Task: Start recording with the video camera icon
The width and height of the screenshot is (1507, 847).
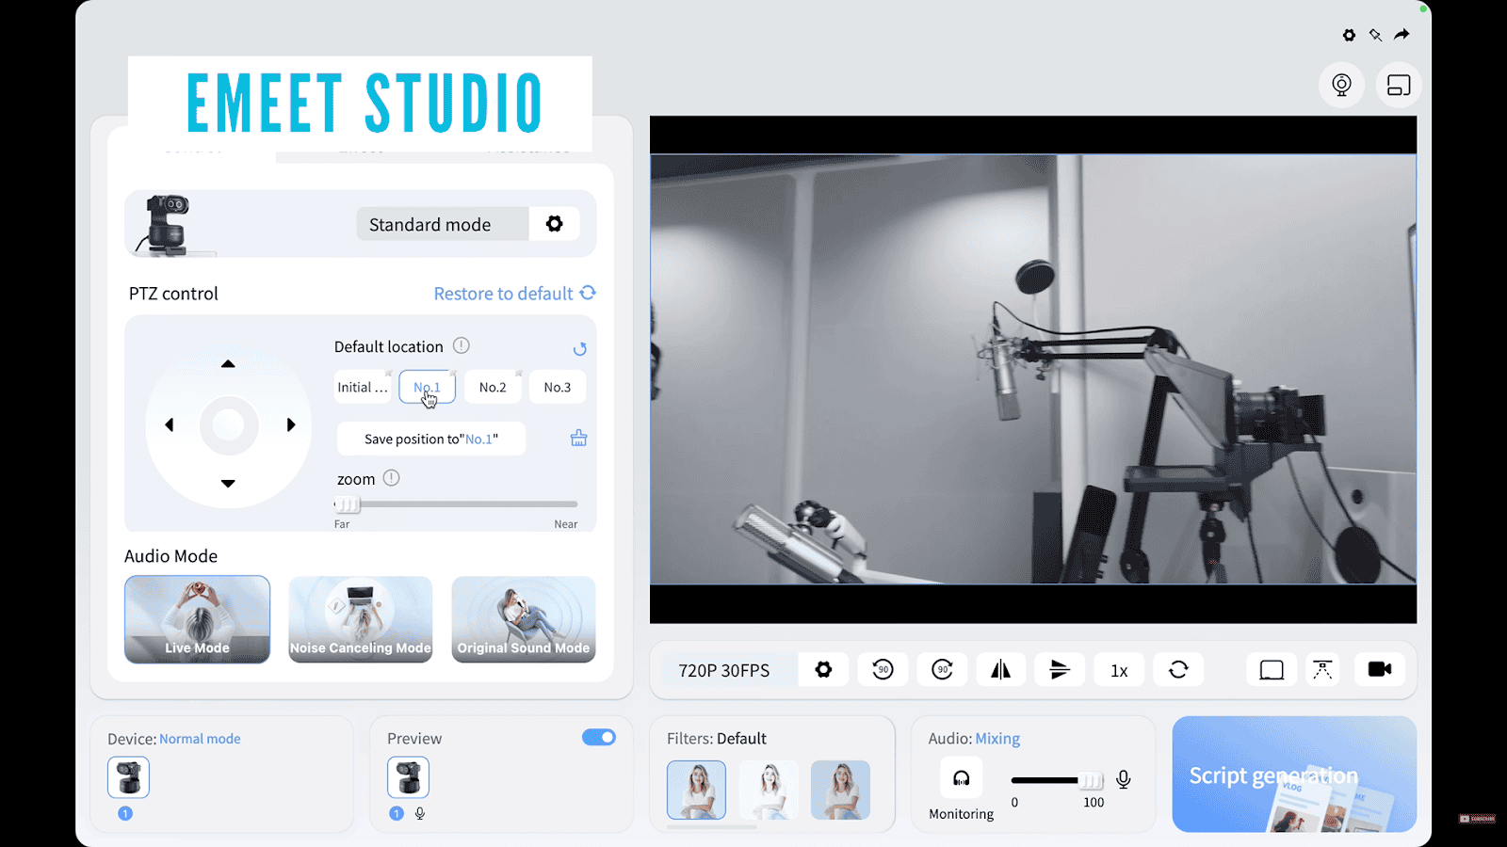Action: point(1379,670)
